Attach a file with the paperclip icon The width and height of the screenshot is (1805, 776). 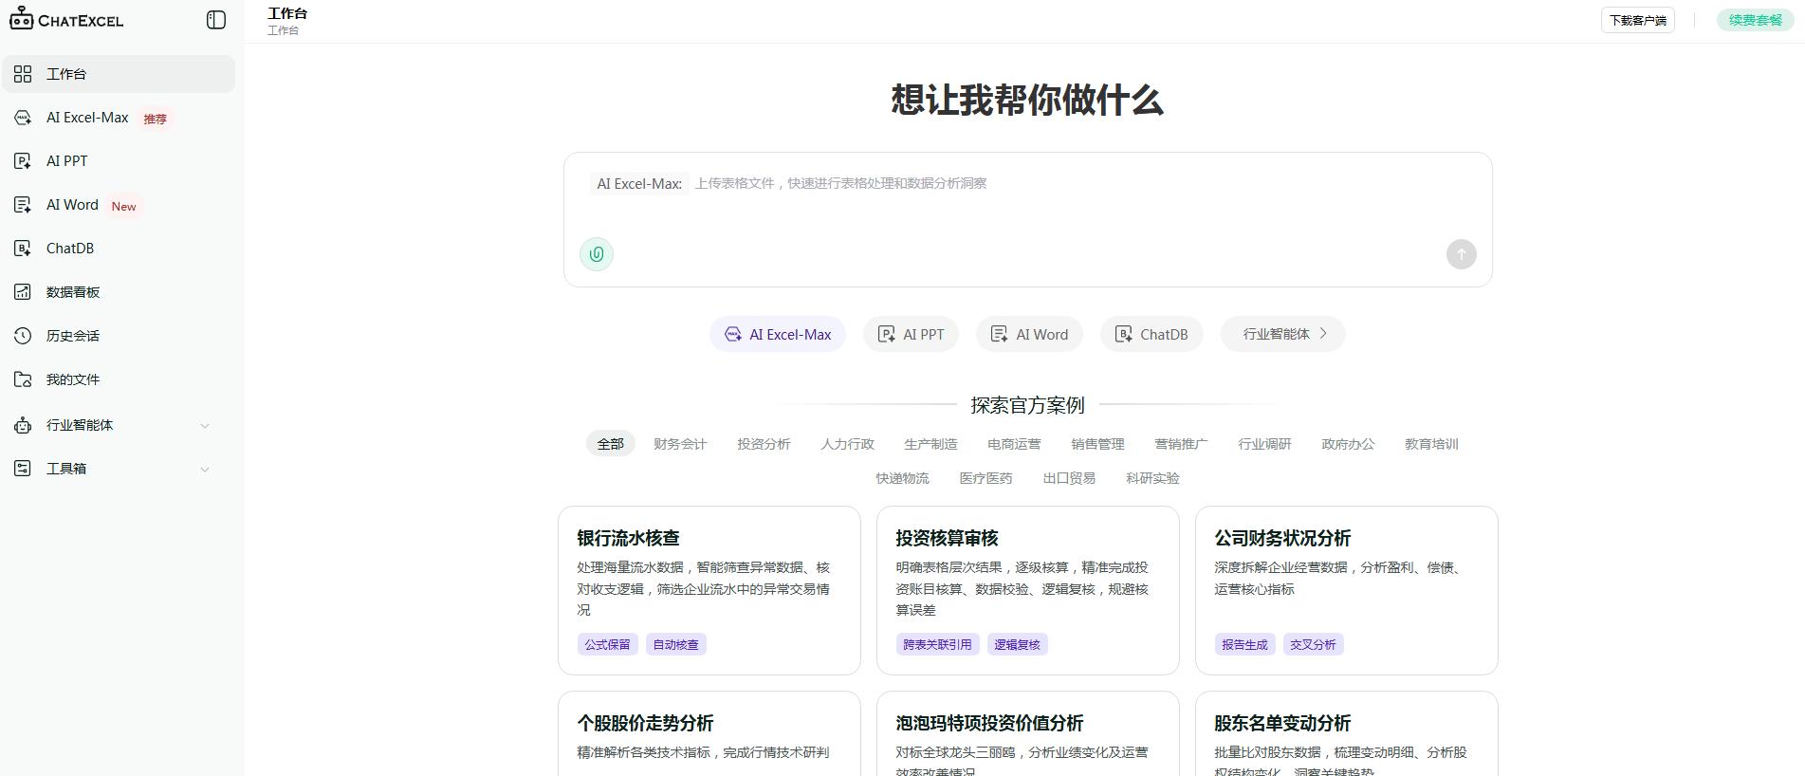click(597, 254)
